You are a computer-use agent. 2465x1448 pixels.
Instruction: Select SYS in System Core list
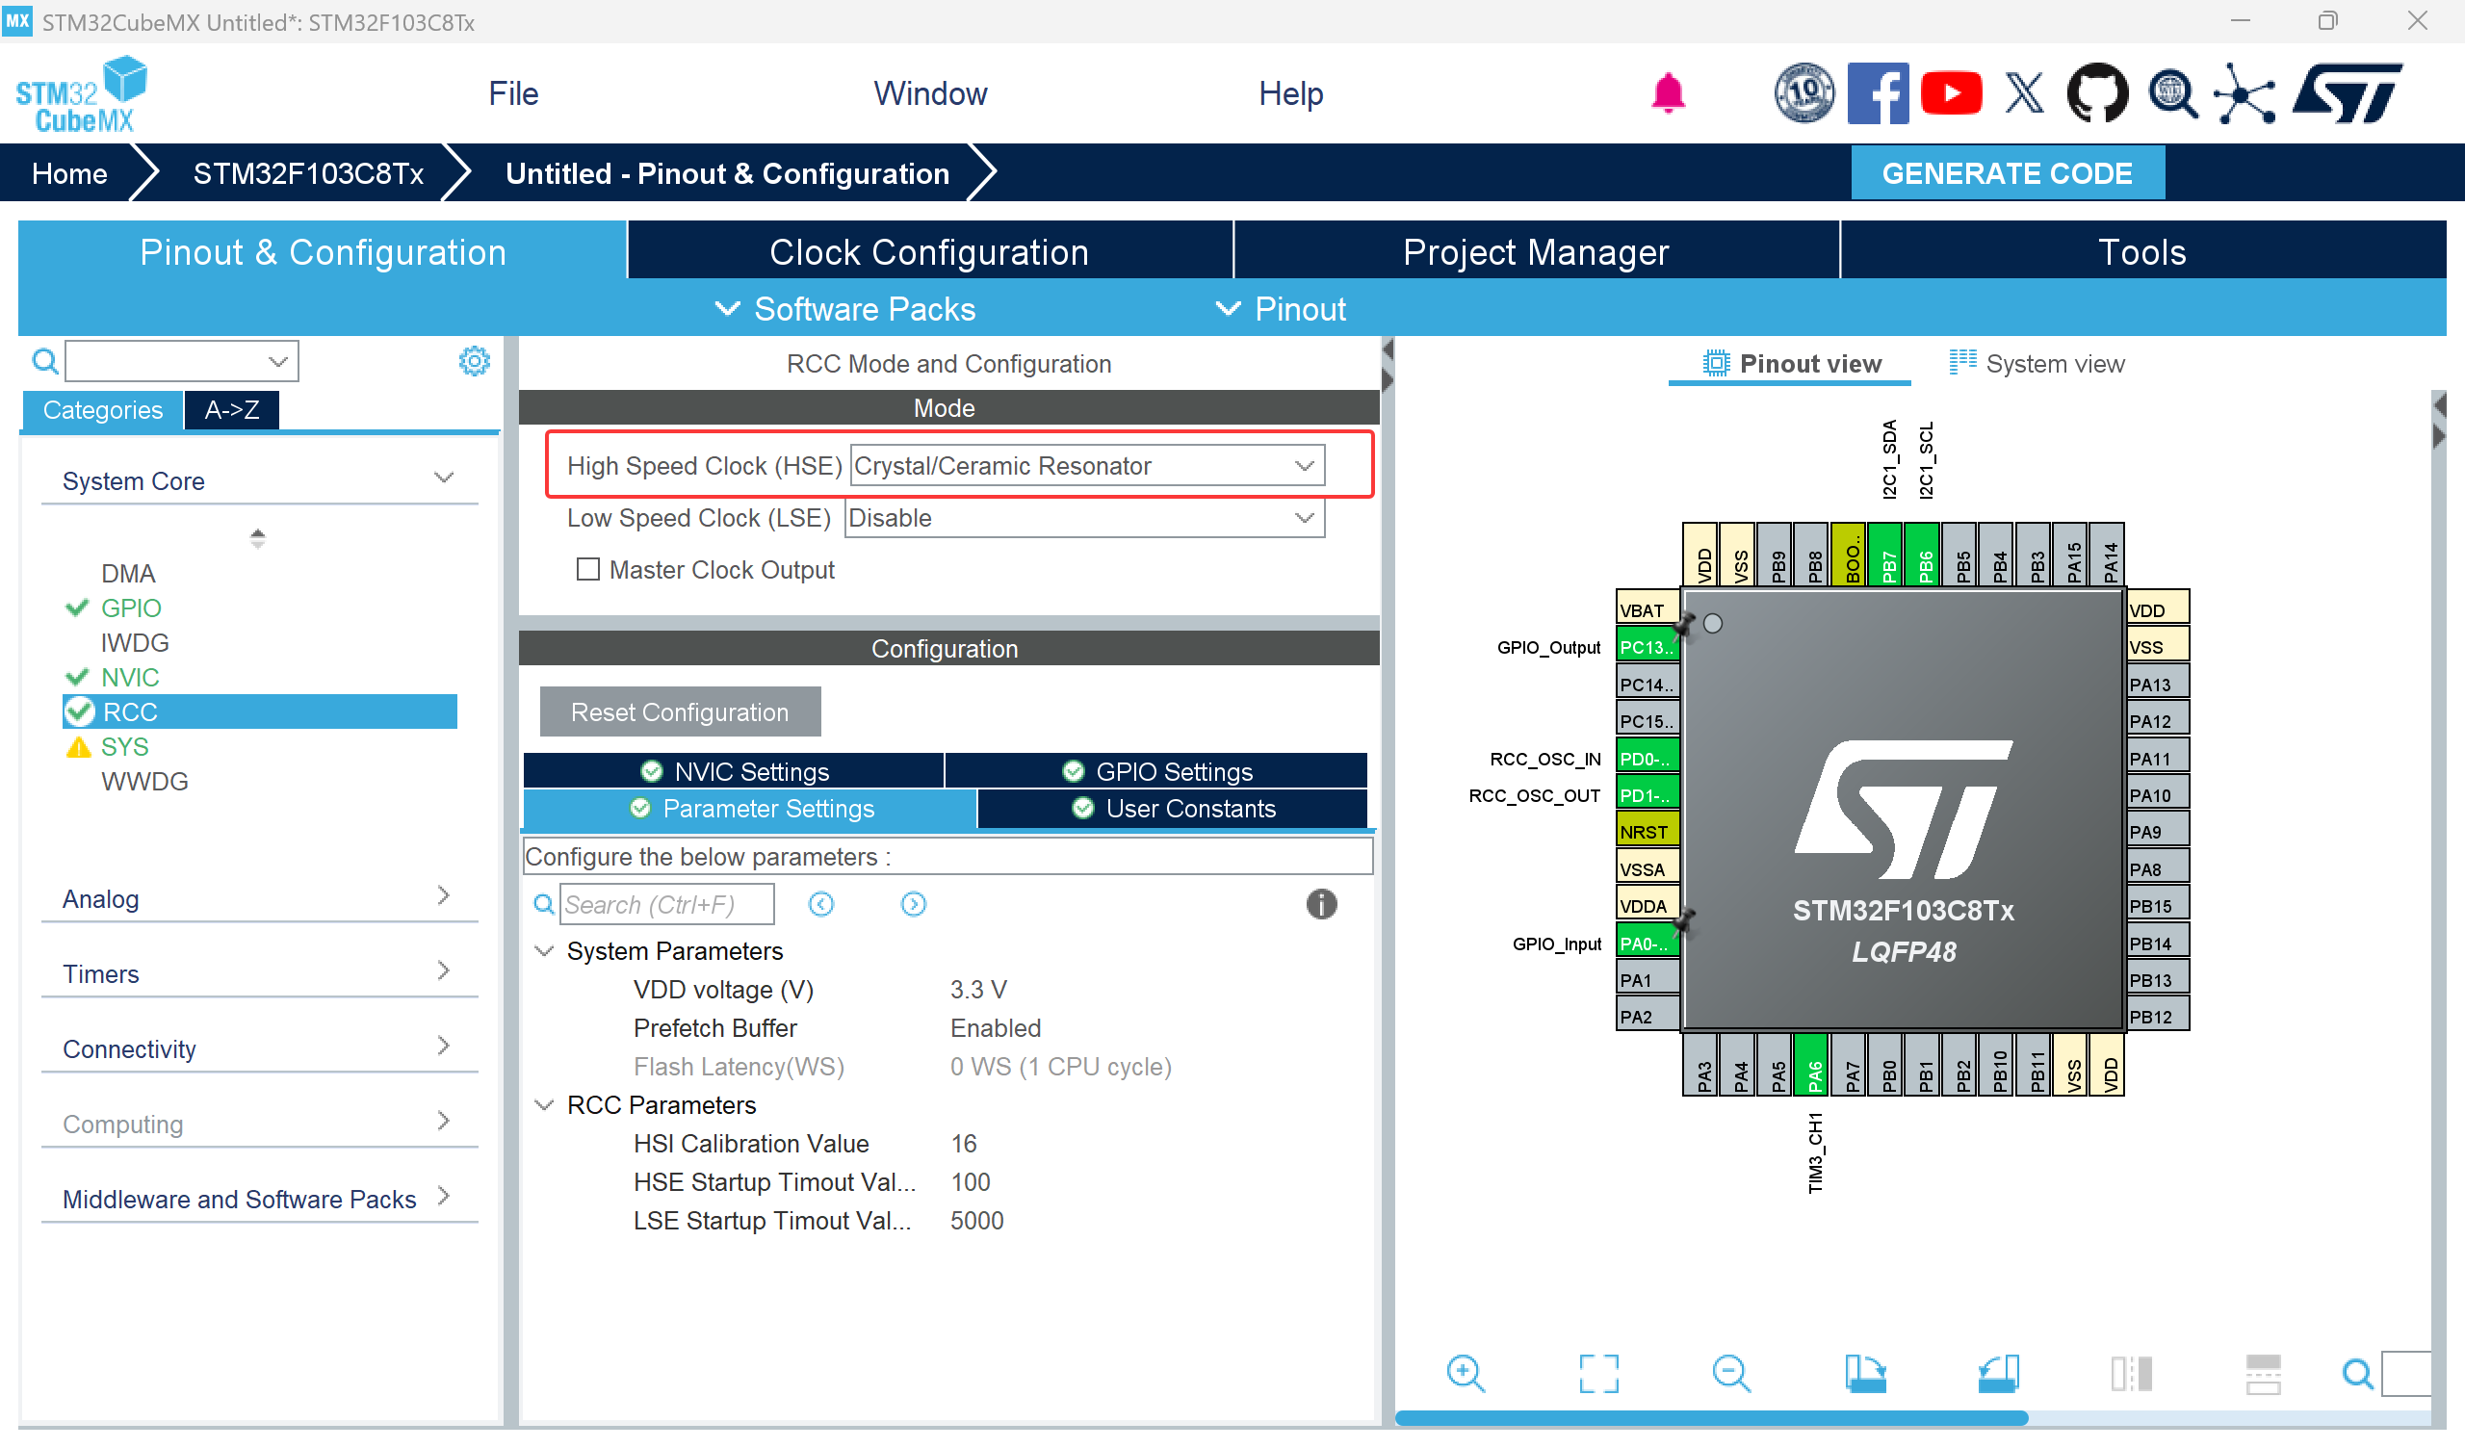[124, 746]
